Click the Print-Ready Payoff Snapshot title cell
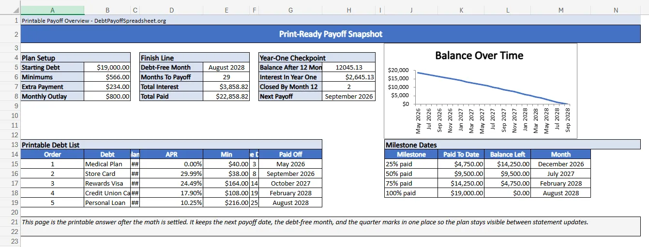 331,34
